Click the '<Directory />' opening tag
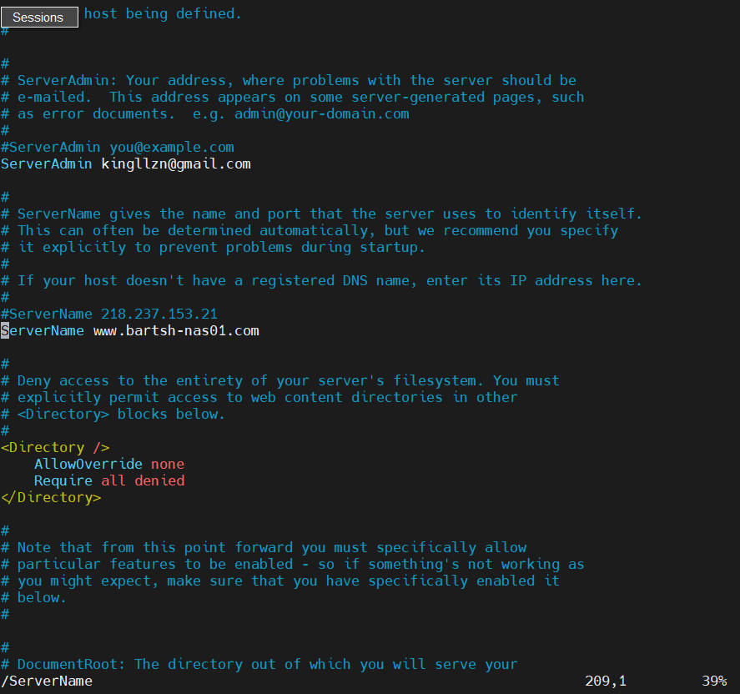This screenshot has height=694, width=740. tap(55, 447)
